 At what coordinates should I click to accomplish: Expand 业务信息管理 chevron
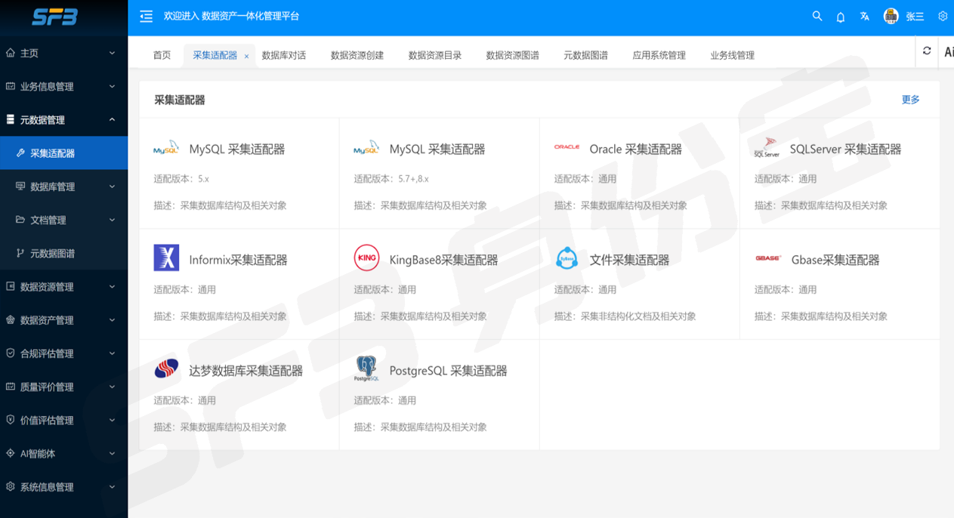tap(112, 86)
